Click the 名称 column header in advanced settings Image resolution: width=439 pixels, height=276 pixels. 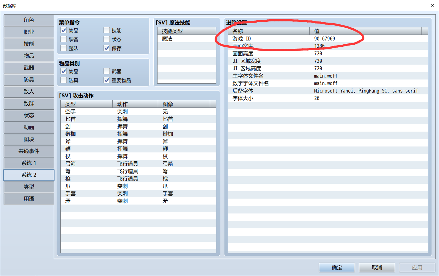tap(269, 31)
